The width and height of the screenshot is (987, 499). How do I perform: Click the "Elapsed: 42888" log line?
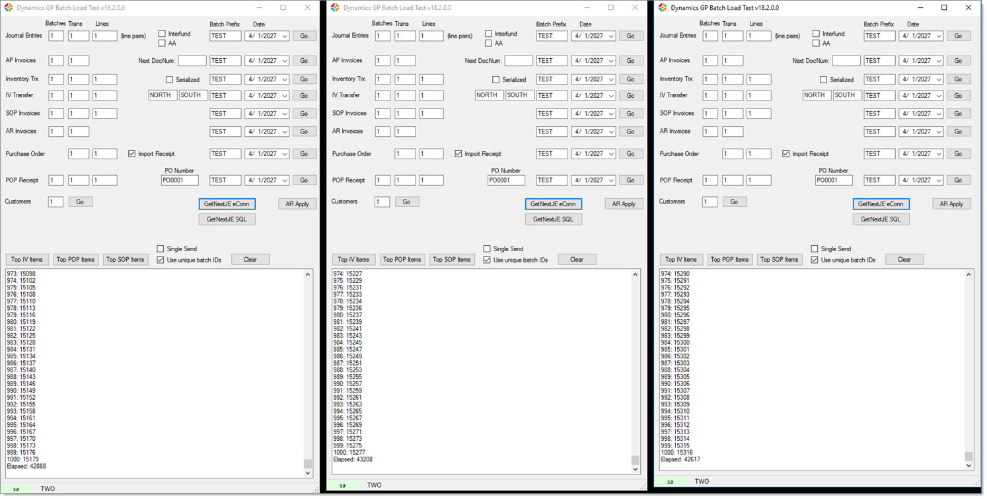point(26,467)
